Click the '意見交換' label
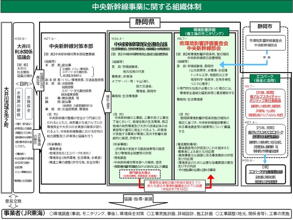The image size is (293, 220). pyautogui.click(x=13, y=201)
